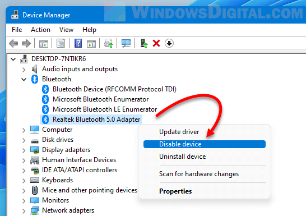Choose Disable device from context menu
The height and width of the screenshot is (216, 306).
[205, 144]
